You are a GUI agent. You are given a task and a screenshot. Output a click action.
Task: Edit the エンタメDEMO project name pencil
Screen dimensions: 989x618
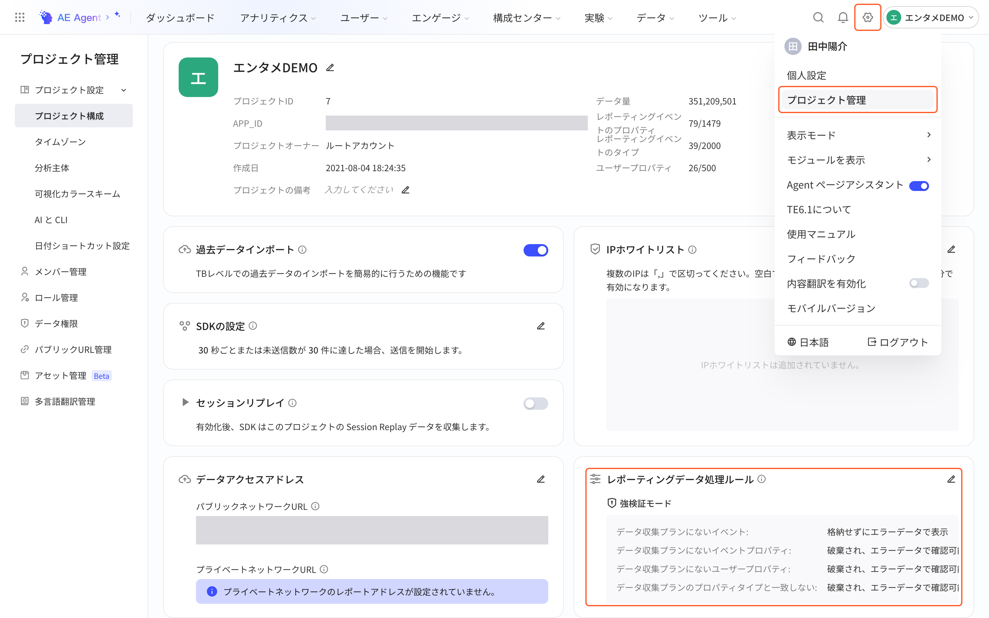pos(330,68)
